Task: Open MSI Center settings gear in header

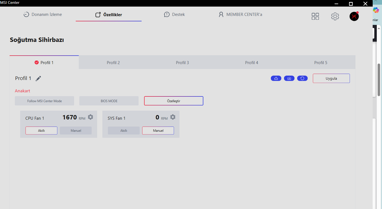Action: (x=335, y=16)
